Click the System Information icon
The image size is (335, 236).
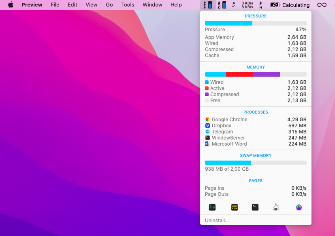[x=276, y=207]
